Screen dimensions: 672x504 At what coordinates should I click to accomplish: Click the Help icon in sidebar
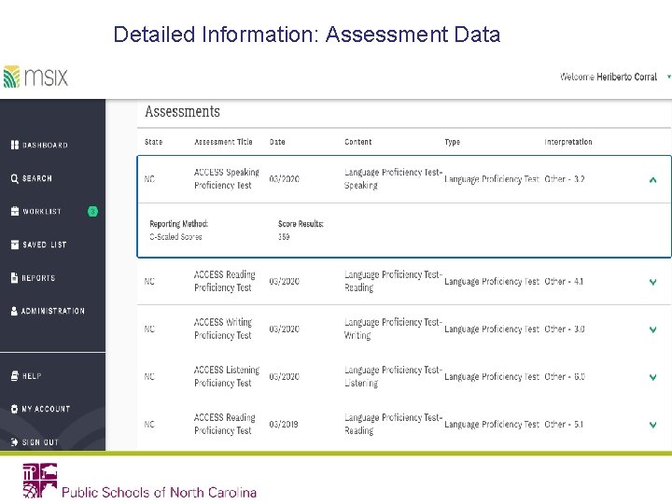click(x=15, y=376)
